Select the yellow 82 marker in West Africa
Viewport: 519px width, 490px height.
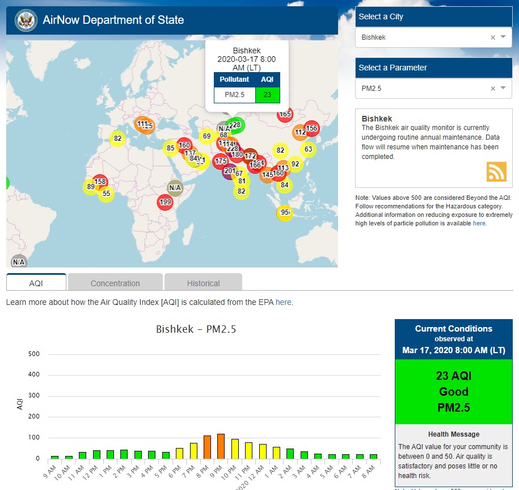(117, 139)
